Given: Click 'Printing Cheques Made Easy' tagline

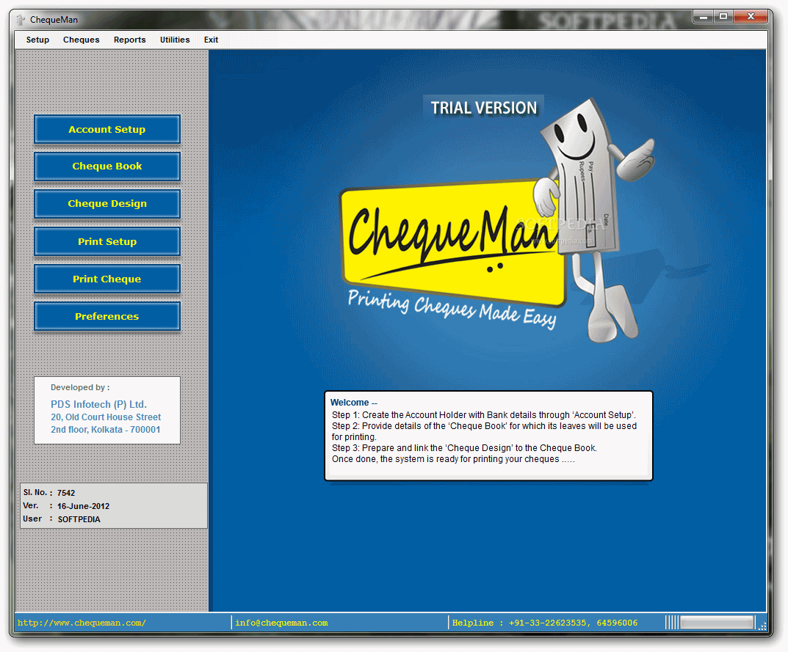Looking at the screenshot, I should (x=452, y=308).
